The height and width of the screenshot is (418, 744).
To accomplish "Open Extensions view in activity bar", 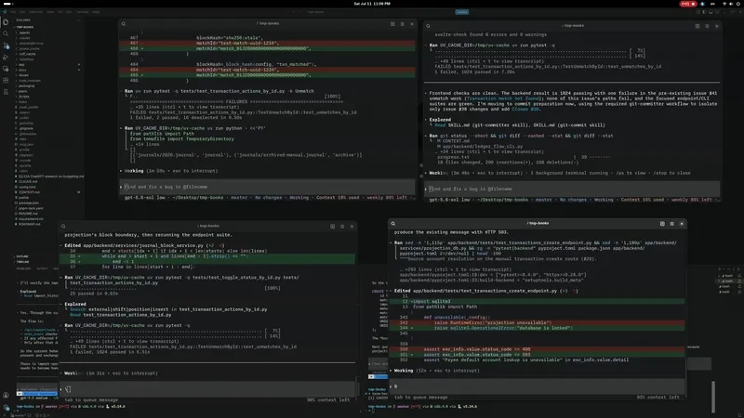I will 6,80.
